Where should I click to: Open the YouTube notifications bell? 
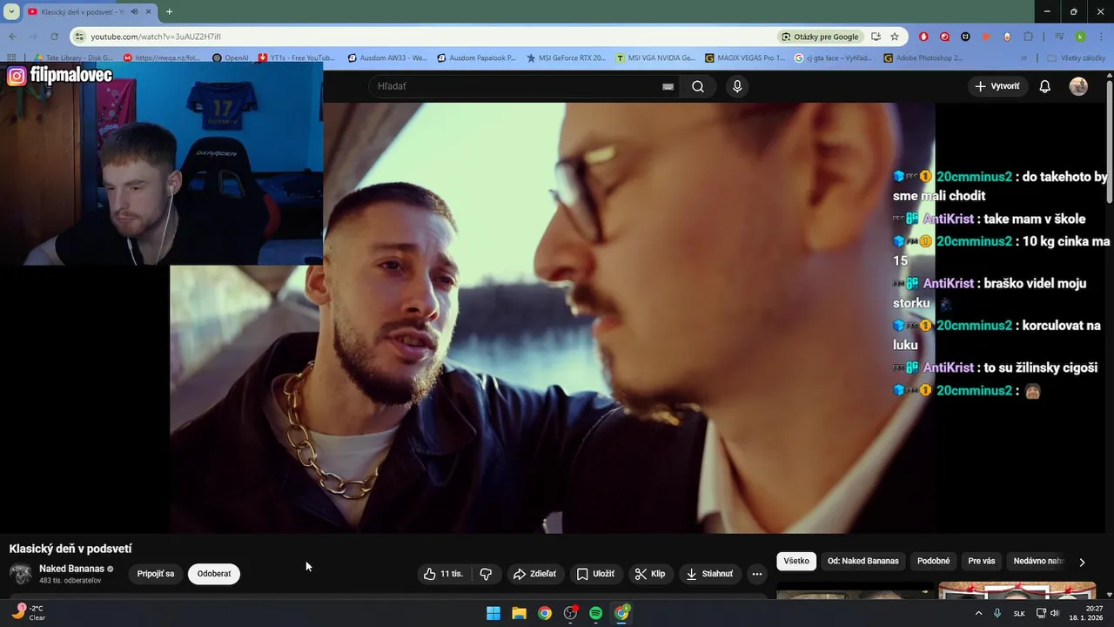(1045, 86)
